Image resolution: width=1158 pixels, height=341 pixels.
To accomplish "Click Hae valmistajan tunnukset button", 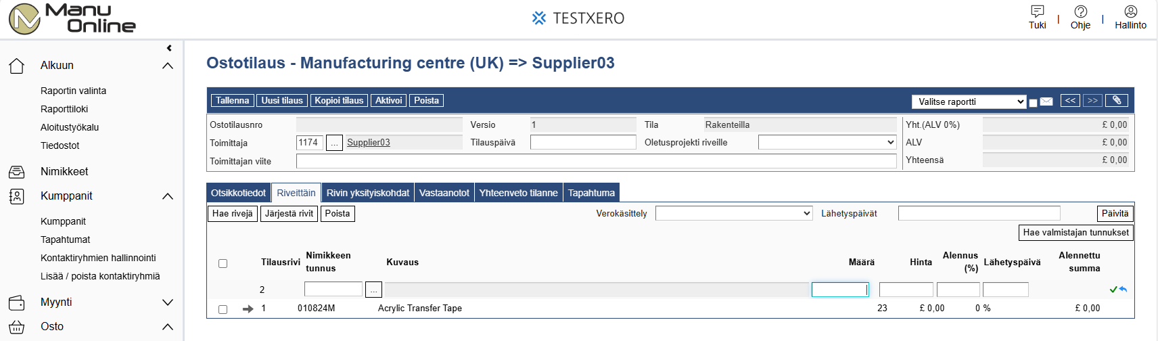I will coord(1075,233).
